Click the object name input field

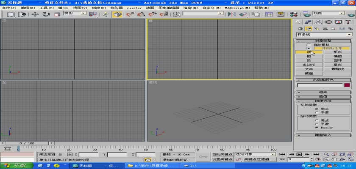point(320,85)
